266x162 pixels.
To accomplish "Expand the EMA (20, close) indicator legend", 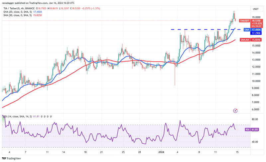I will (x=23, y=12).
